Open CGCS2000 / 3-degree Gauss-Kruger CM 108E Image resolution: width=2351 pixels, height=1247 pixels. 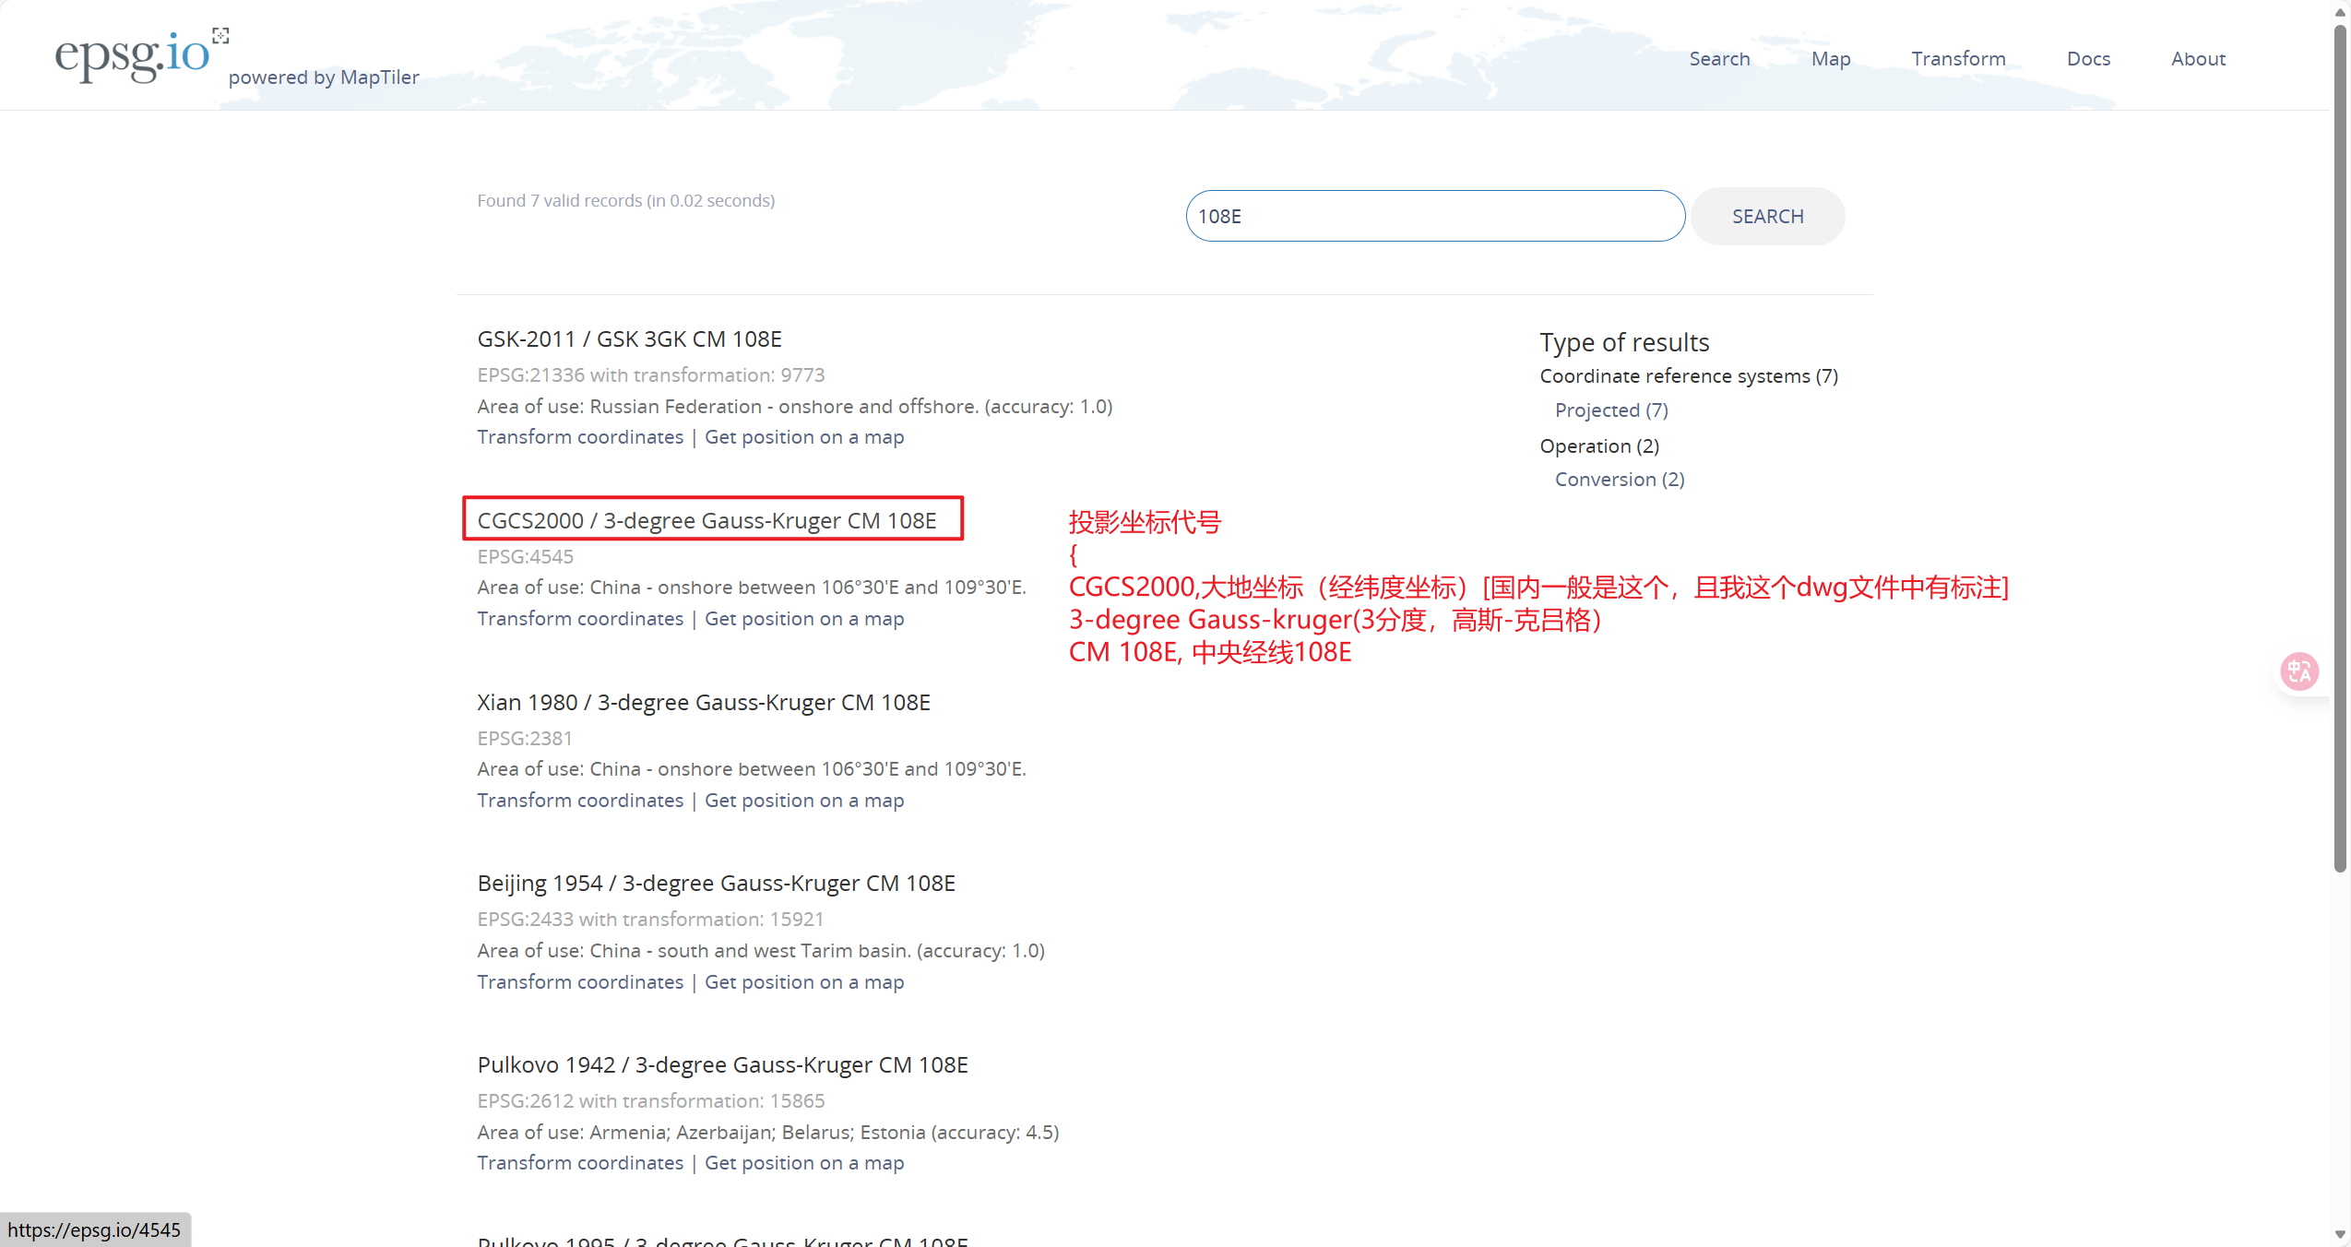(x=706, y=520)
